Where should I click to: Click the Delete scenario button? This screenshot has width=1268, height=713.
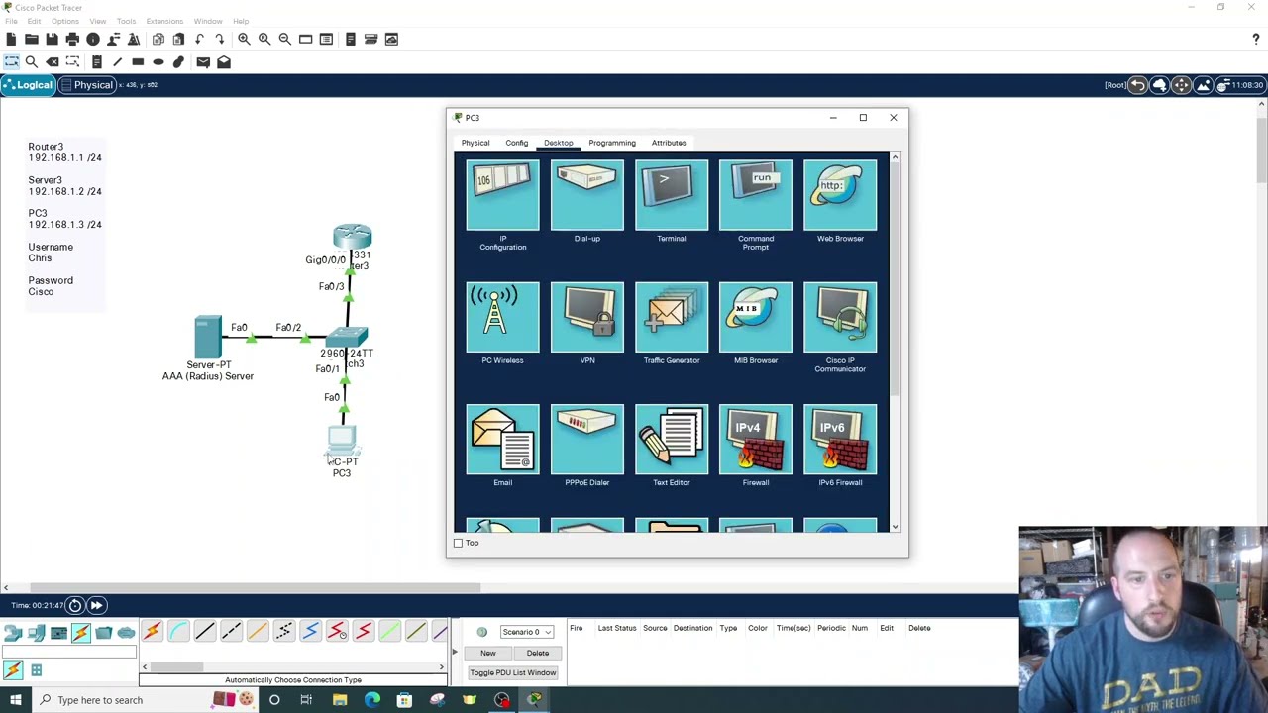click(538, 654)
